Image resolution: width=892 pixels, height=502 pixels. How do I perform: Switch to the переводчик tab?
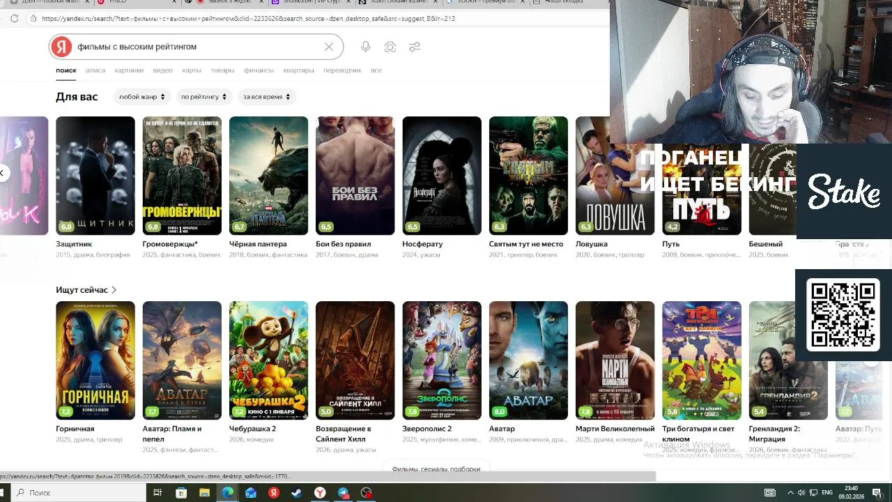pos(342,70)
